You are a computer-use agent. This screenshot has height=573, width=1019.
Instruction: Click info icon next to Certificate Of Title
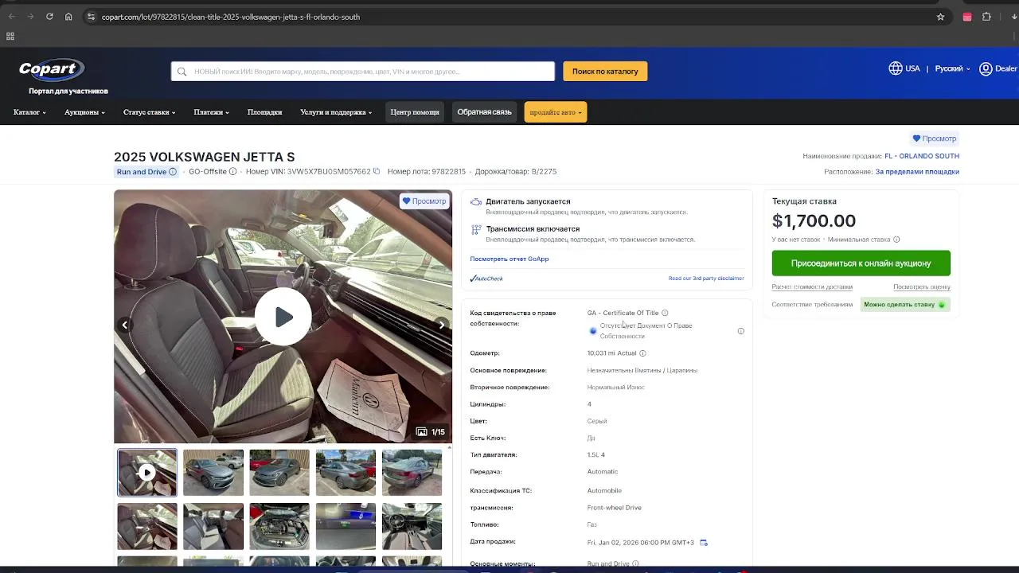(665, 313)
